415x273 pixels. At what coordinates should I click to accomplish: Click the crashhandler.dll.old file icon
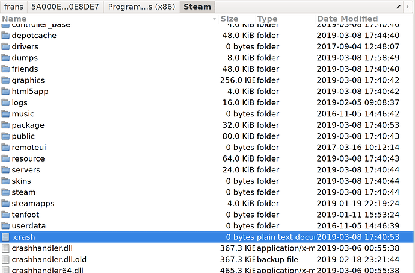click(x=5, y=259)
